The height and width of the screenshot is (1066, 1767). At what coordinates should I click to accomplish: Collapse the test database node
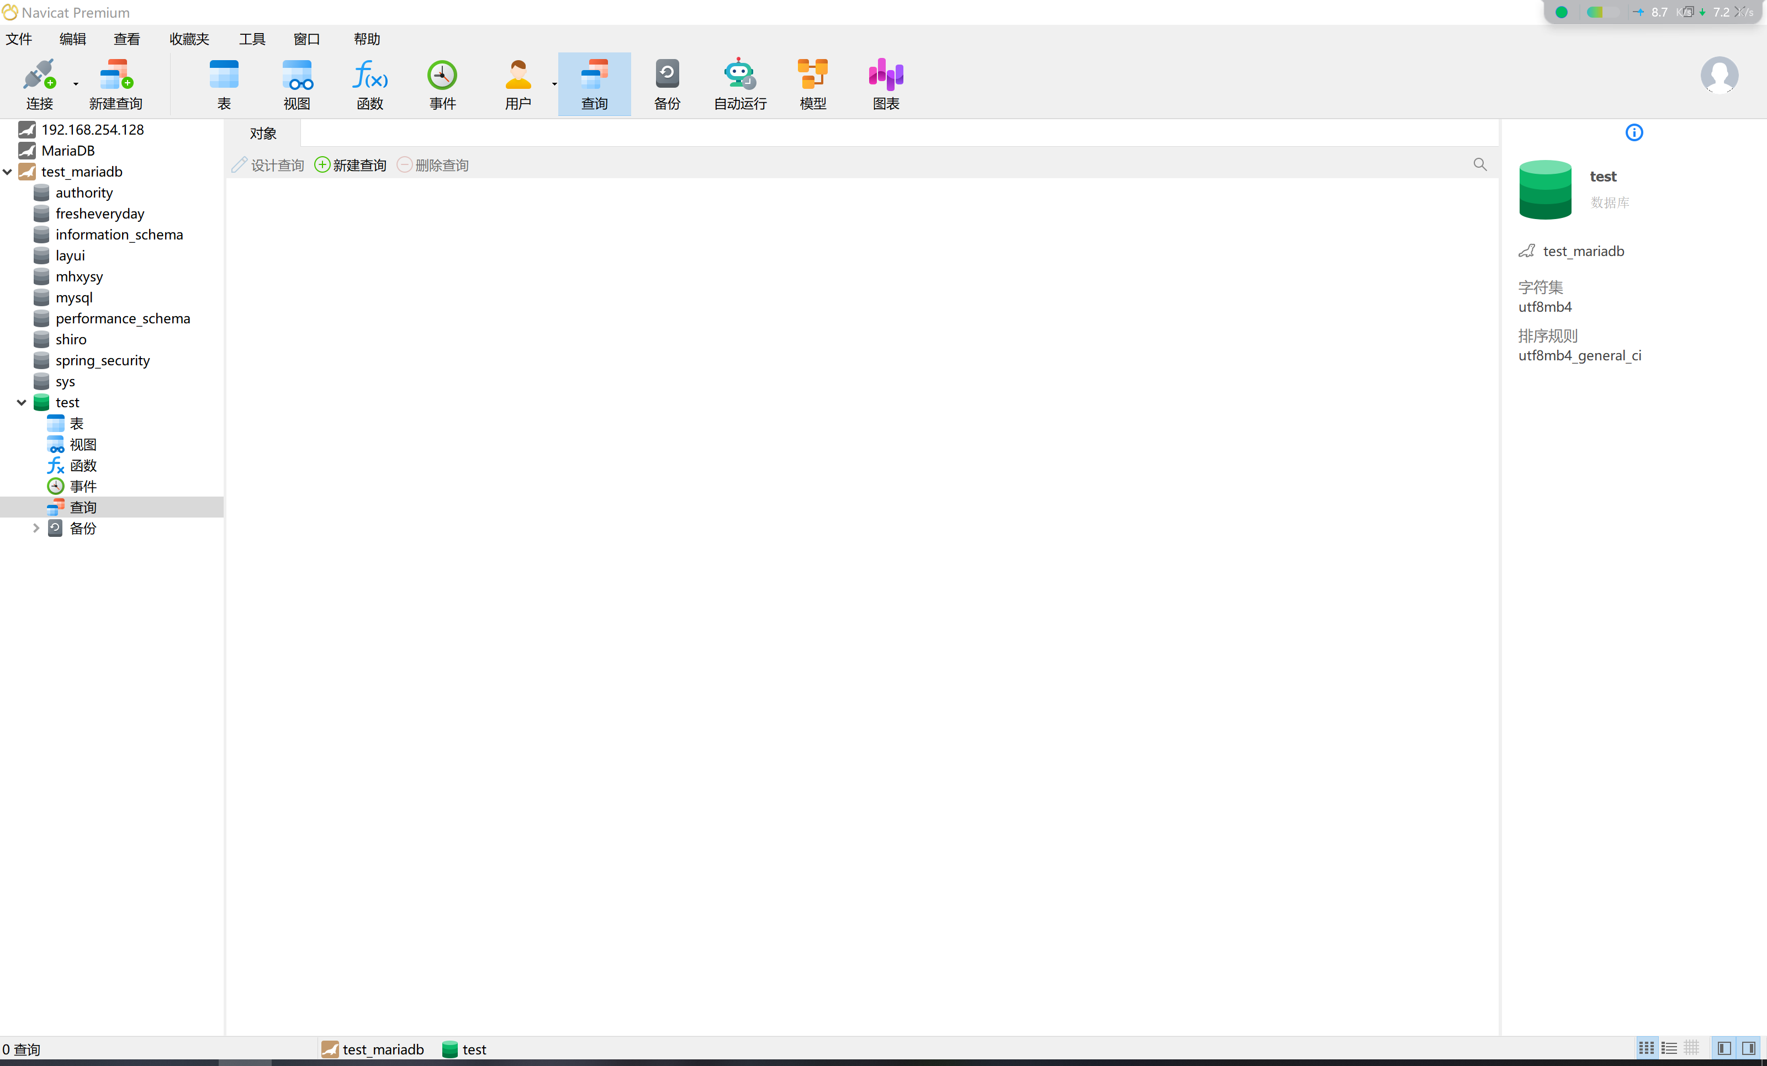tap(22, 403)
